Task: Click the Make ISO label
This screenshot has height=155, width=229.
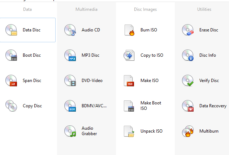Action: click(x=149, y=81)
